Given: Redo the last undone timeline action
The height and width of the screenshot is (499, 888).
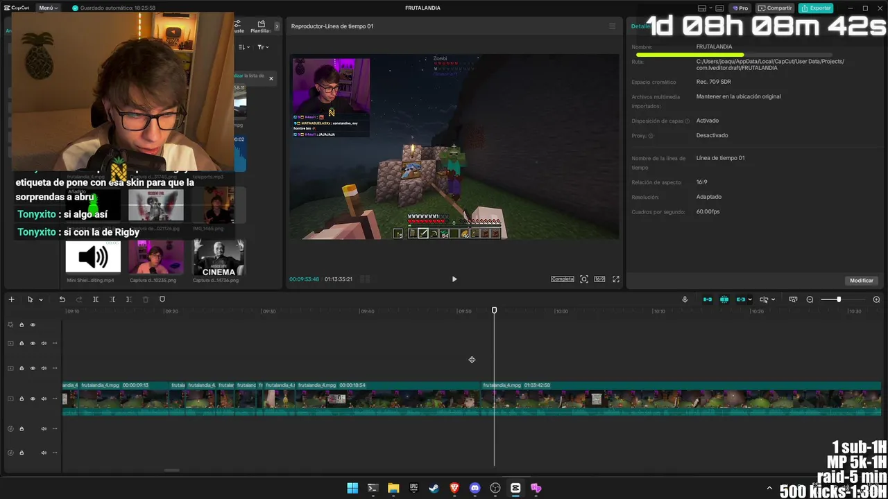Looking at the screenshot, I should (79, 299).
